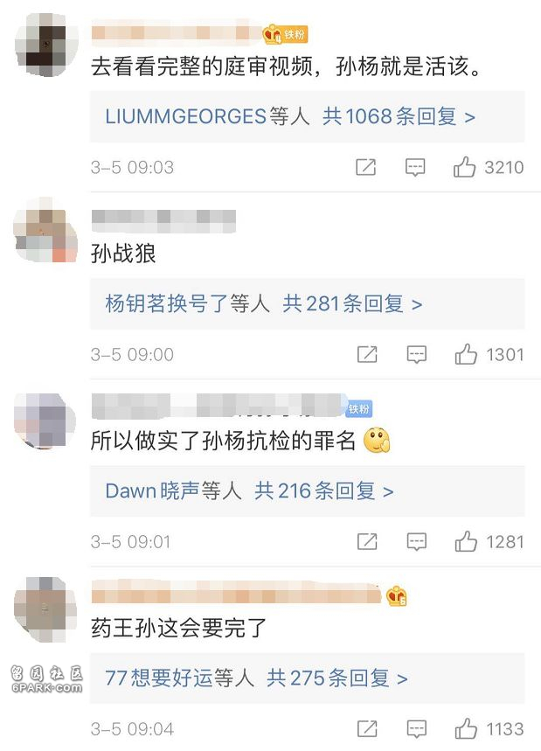This screenshot has height=751, width=541.
Task: Tap the 铁粉 badge on third comment
Action: coord(358,409)
